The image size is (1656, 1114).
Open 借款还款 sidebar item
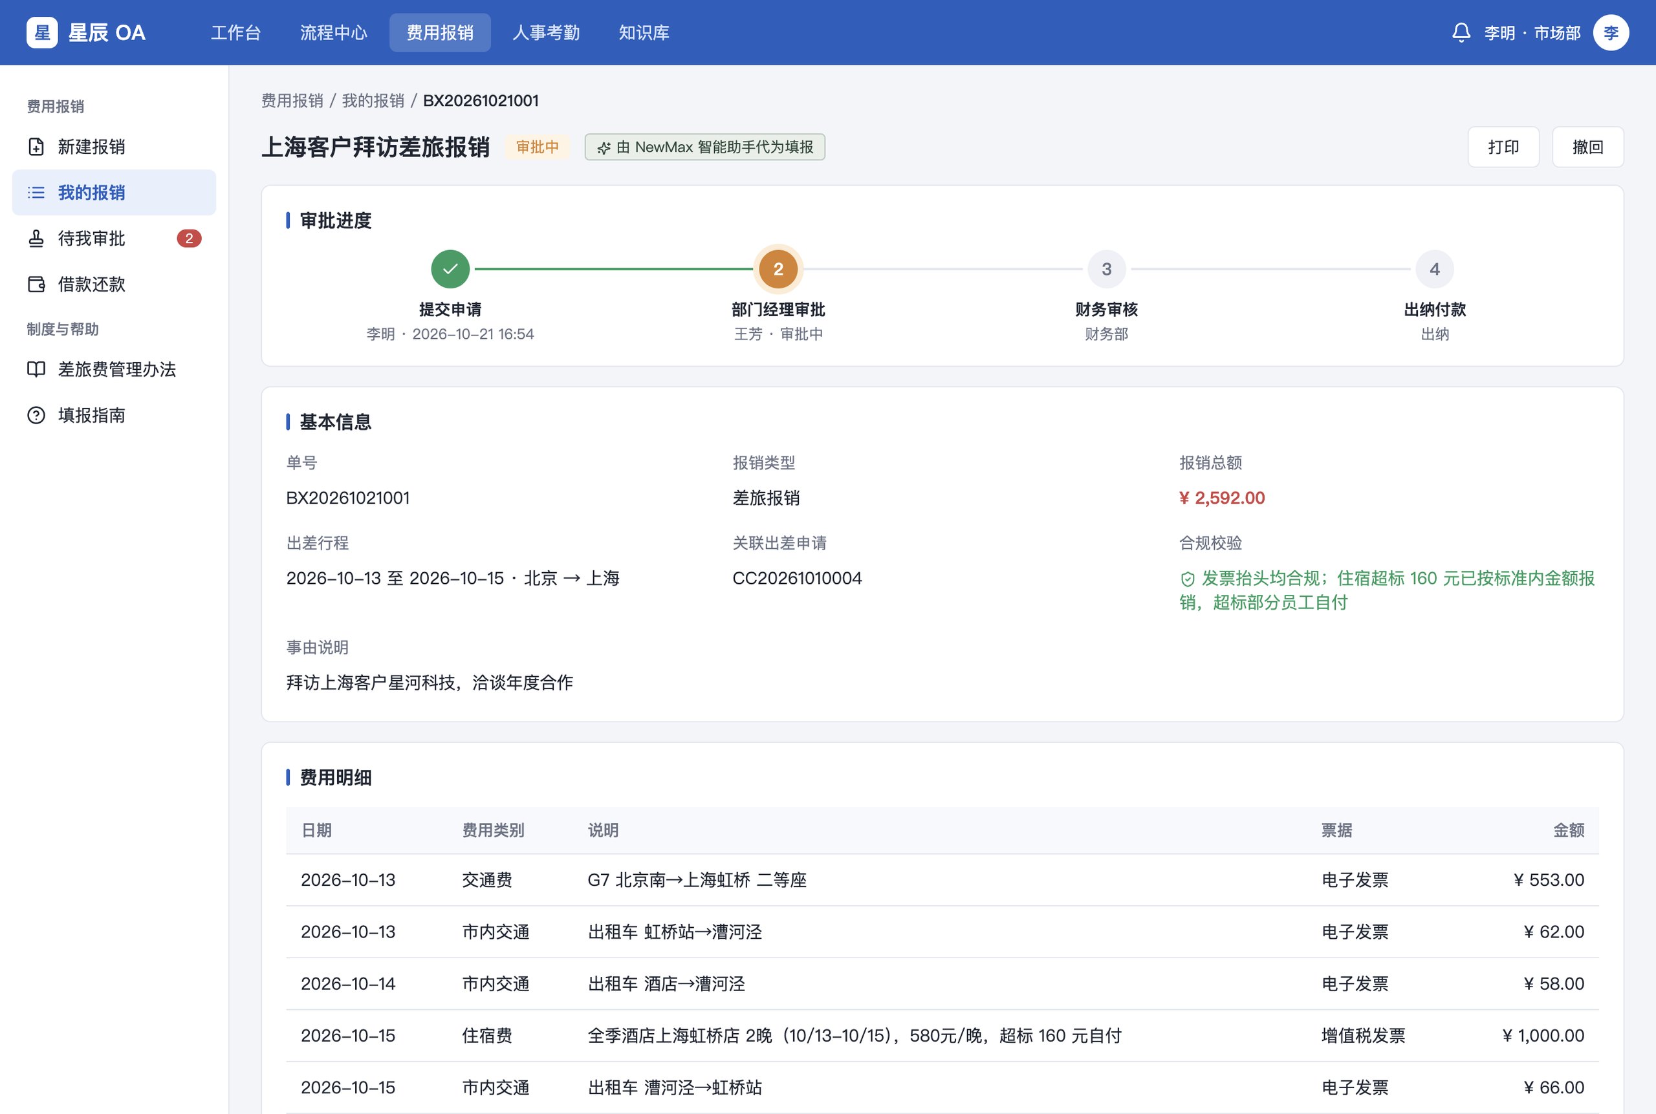(114, 284)
